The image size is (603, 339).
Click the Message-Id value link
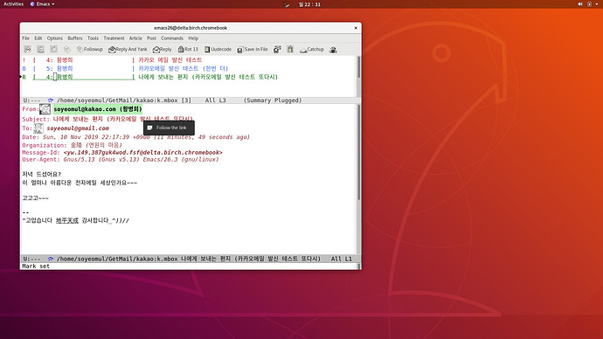pyautogui.click(x=142, y=153)
